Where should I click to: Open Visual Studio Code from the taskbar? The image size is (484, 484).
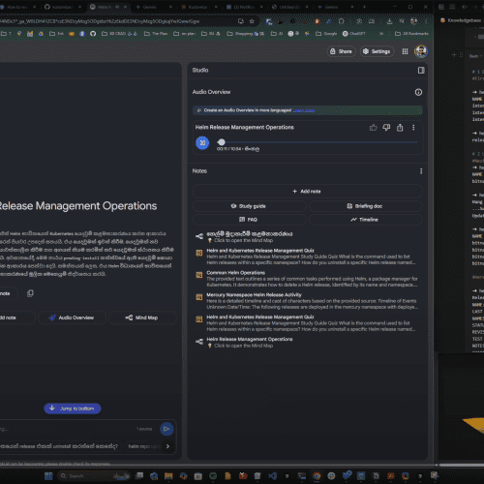click(272, 476)
